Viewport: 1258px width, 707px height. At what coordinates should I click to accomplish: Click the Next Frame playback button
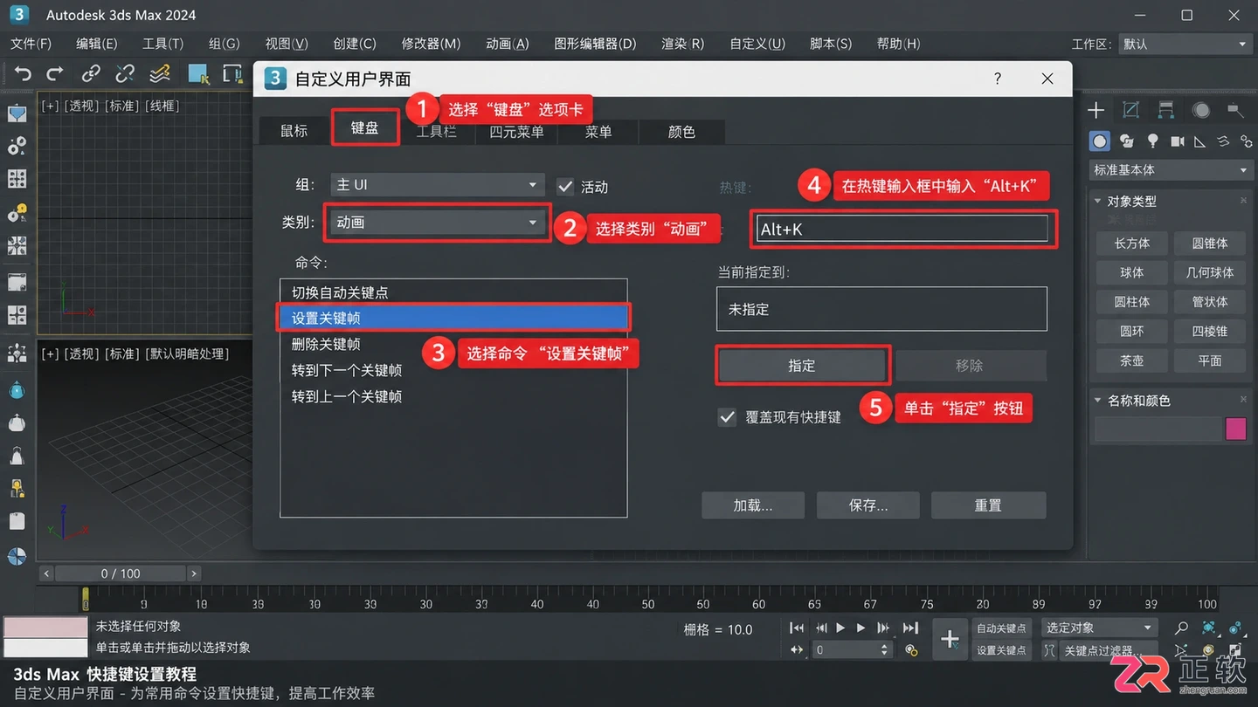(x=884, y=628)
